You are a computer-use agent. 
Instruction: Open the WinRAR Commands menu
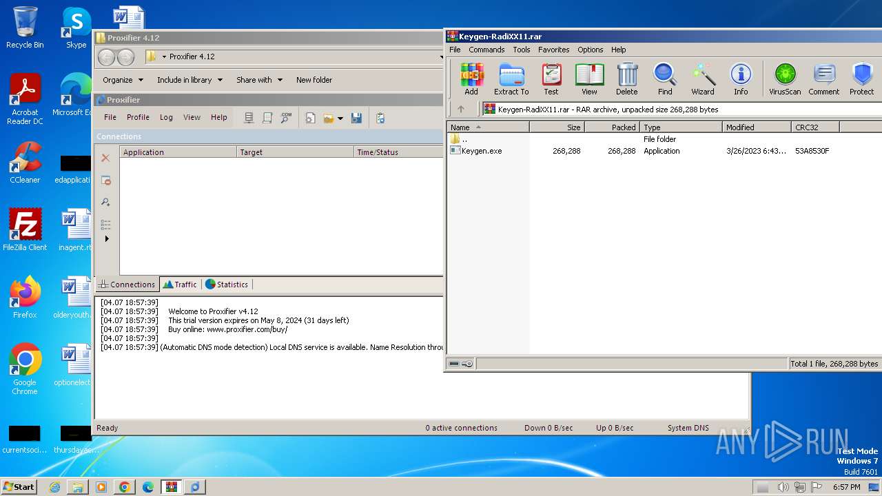tap(486, 50)
